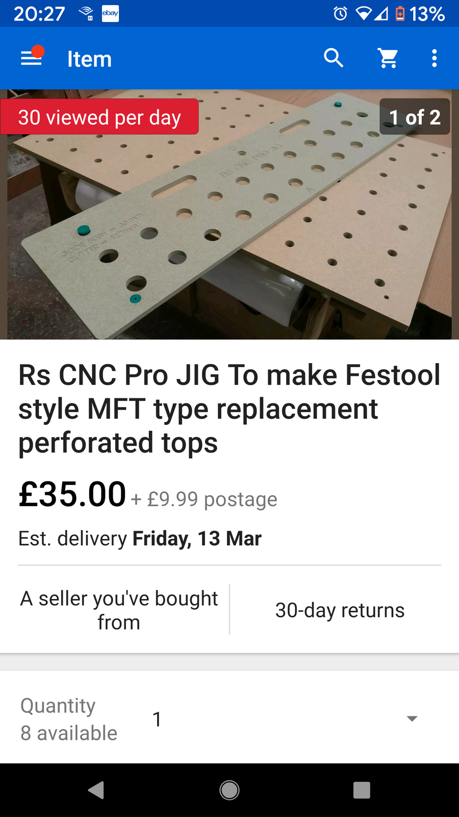Expand the Quantity dropdown arrow
The image size is (459, 817).
(412, 718)
